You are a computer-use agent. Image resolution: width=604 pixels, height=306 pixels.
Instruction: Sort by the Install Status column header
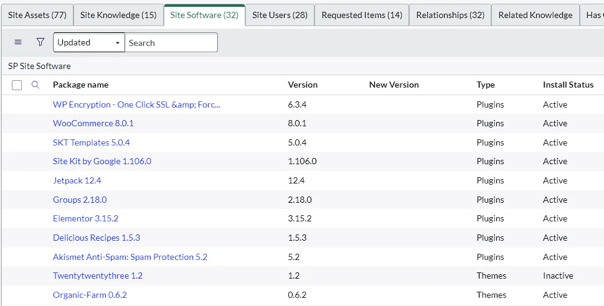pos(568,85)
